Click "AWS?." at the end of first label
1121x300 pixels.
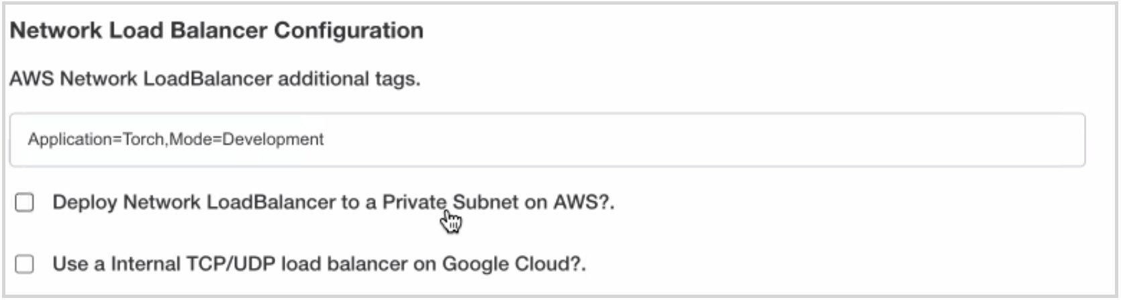[583, 202]
